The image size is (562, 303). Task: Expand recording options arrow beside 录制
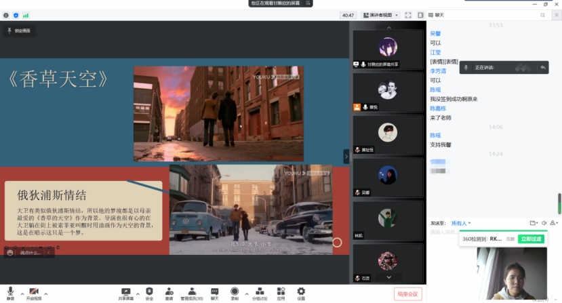coord(247,294)
